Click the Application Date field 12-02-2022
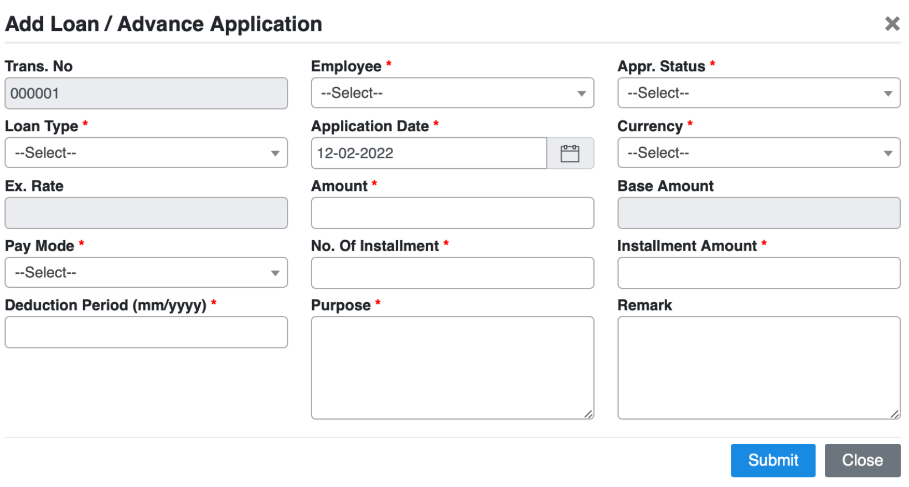Image resolution: width=909 pixels, height=487 pixels. point(429,153)
